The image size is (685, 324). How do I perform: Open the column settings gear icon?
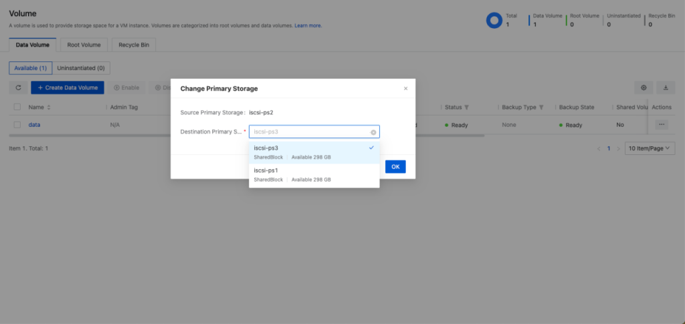(x=644, y=88)
